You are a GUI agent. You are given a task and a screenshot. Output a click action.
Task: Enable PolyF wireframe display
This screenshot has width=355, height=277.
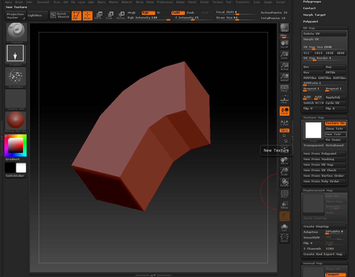[x=284, y=194]
